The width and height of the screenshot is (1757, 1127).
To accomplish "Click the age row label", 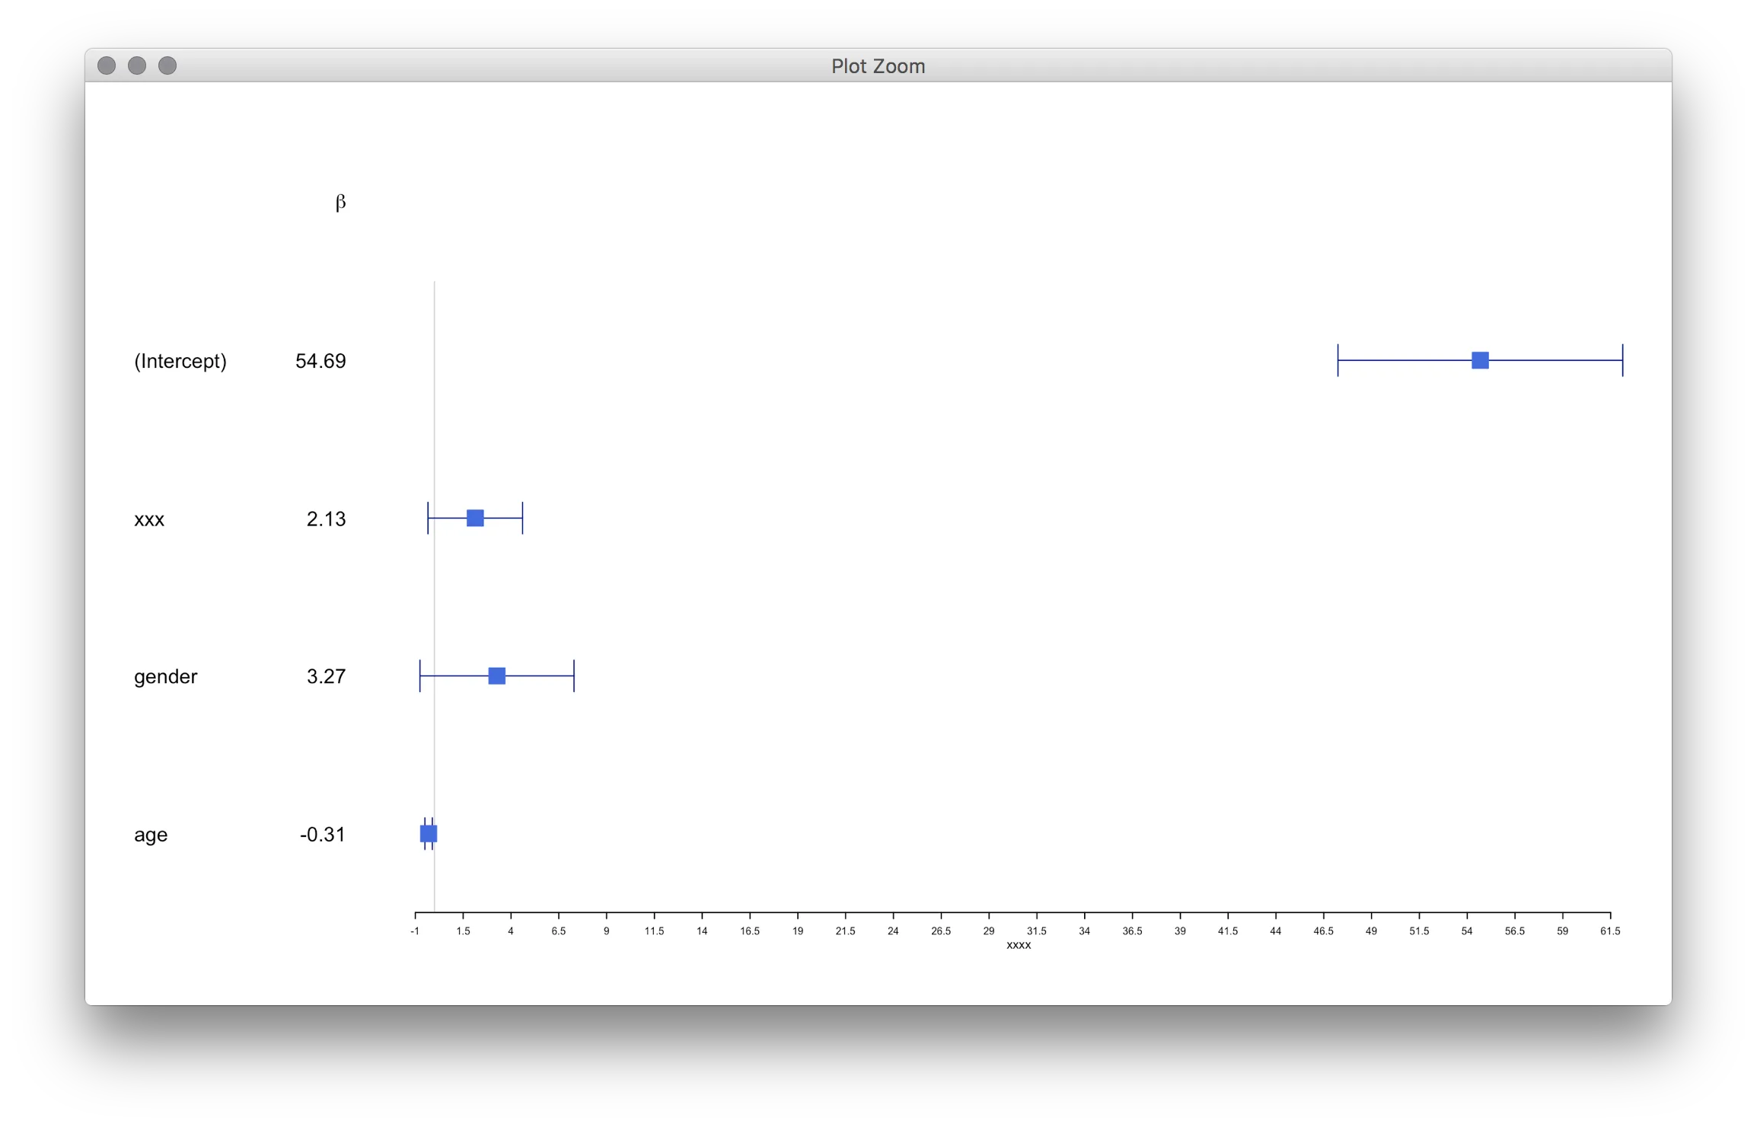I will click(x=151, y=835).
